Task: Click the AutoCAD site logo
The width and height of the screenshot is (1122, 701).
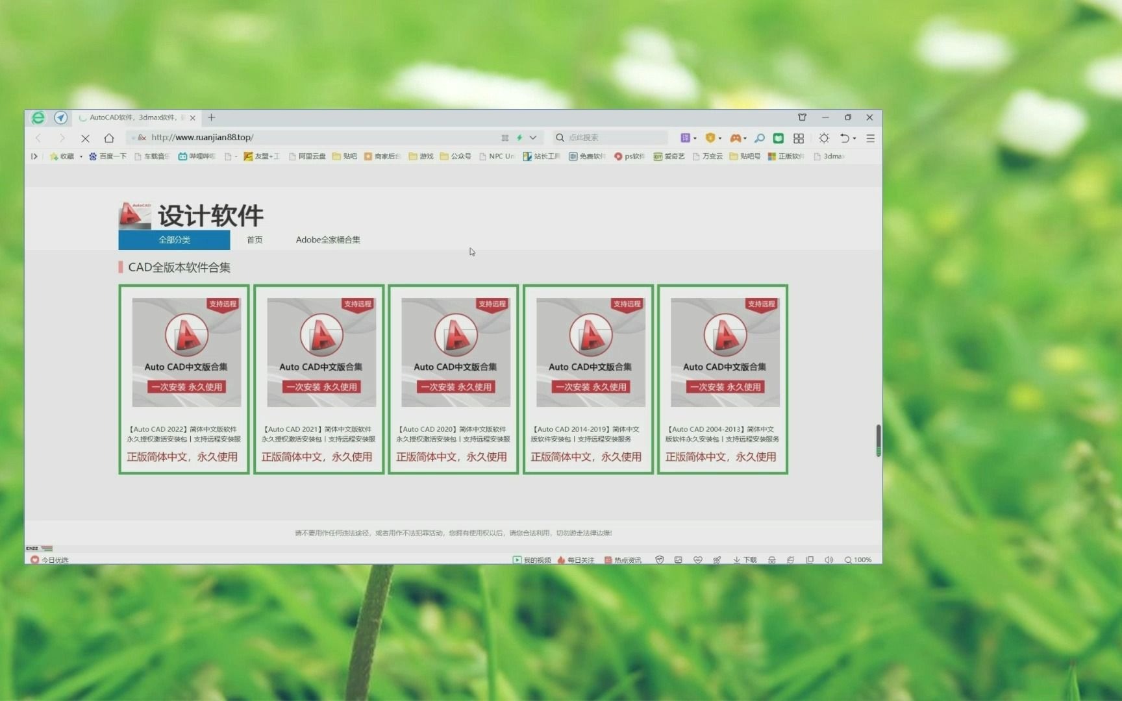Action: 135,215
